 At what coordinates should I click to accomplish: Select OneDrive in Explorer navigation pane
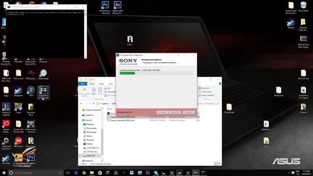88,115
